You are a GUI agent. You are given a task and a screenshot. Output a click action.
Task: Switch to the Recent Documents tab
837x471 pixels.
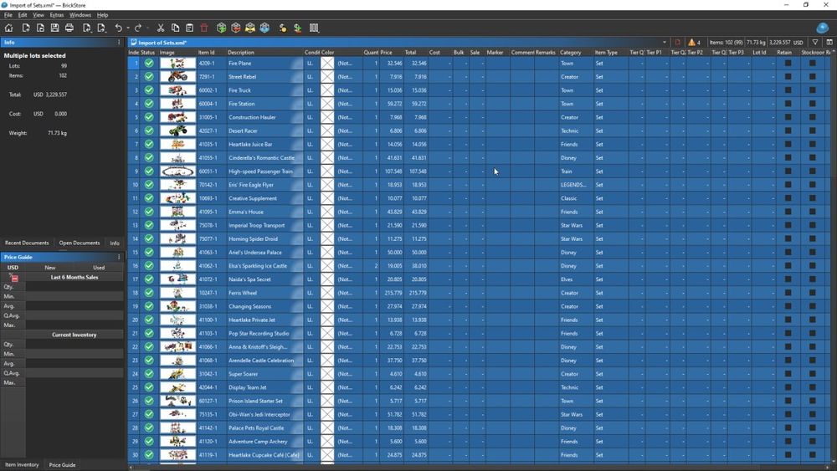tap(27, 243)
